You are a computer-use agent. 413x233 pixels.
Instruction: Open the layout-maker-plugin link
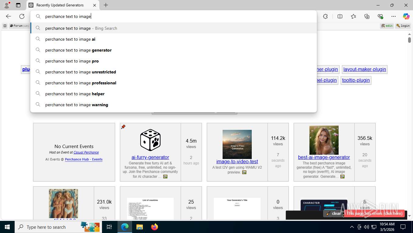(365, 69)
